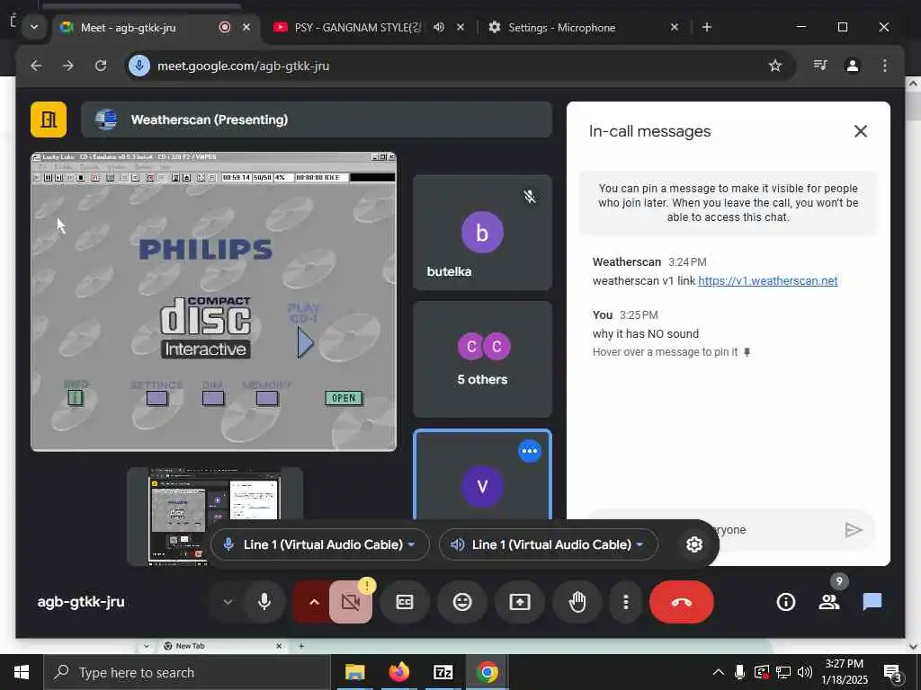Turn on closed captions

[x=405, y=601]
